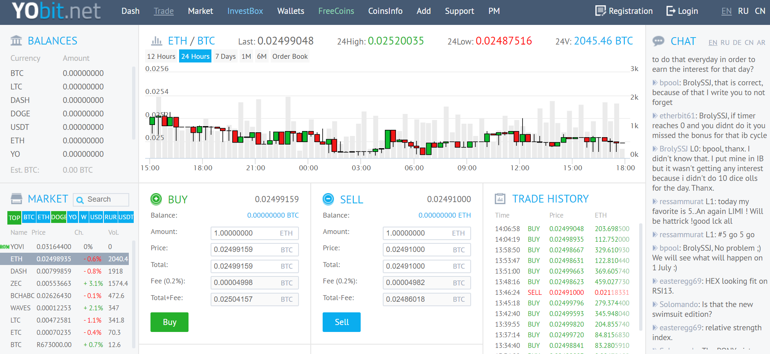Select the YO market filter
The width and height of the screenshot is (770, 354).
pos(73,217)
